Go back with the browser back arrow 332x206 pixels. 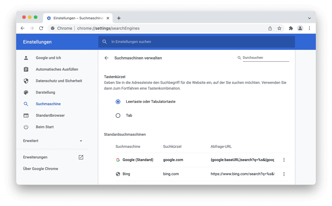point(23,28)
